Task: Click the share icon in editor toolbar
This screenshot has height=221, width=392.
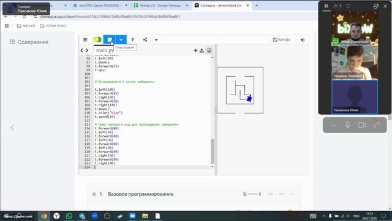Action: (145, 39)
